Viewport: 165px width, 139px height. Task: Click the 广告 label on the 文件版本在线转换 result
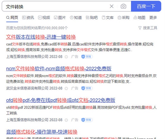coord(75,57)
